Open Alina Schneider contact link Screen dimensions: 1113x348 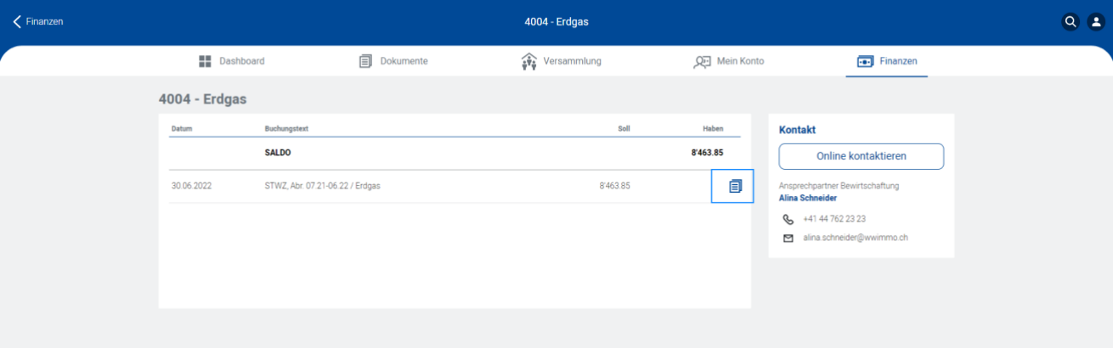(x=807, y=198)
